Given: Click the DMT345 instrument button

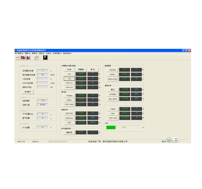Looking at the screenshot, I should pos(69,113).
